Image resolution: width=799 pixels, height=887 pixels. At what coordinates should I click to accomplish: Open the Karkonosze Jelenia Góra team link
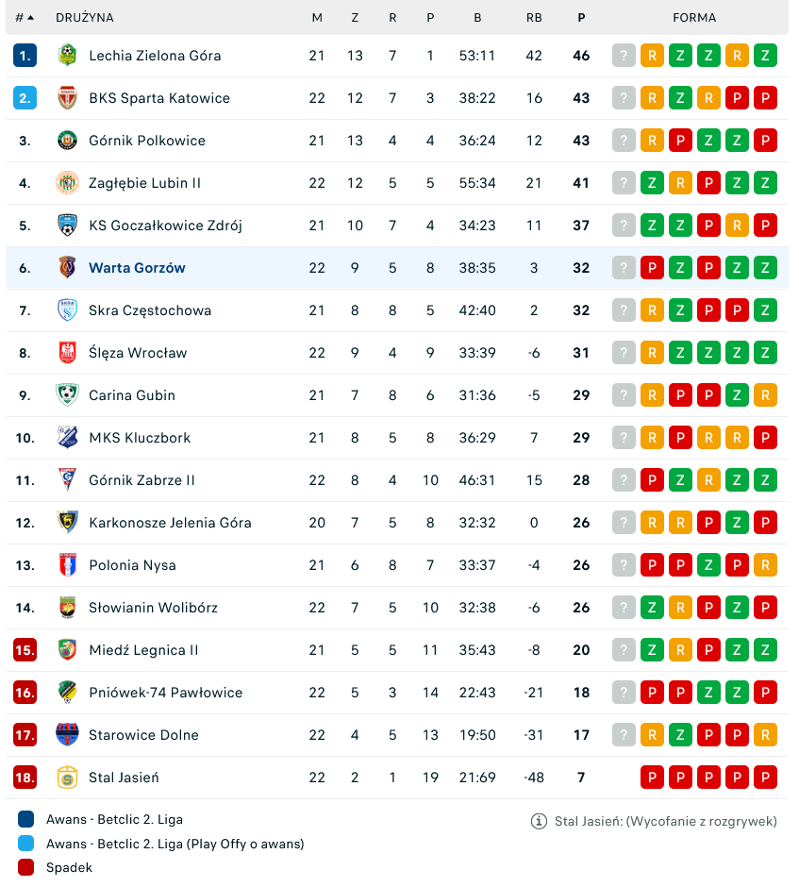coord(170,523)
